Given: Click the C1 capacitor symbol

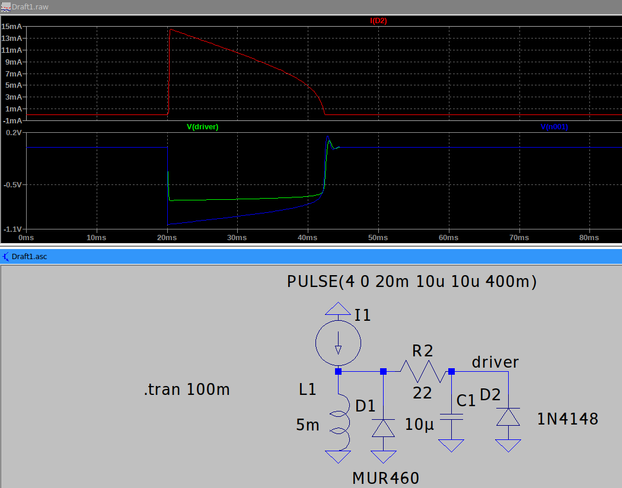Looking at the screenshot, I should point(451,417).
